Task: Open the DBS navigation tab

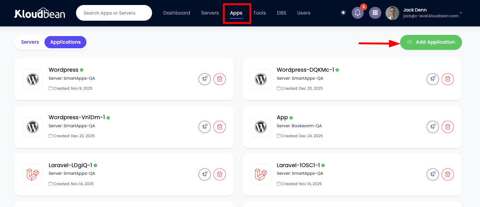Action: 281,13
